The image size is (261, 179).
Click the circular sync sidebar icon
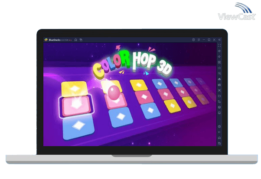click(x=219, y=74)
